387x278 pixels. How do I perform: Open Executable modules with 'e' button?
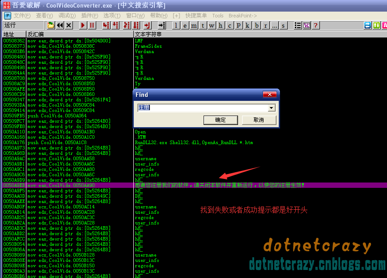click(x=185, y=25)
